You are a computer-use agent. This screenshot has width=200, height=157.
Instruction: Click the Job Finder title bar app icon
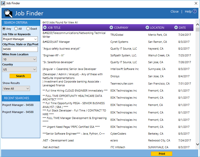click(3, 3)
